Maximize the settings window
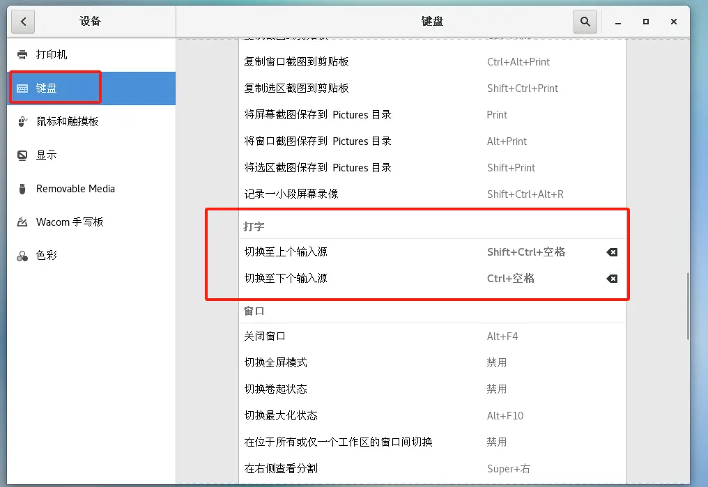The image size is (708, 487). tap(646, 22)
